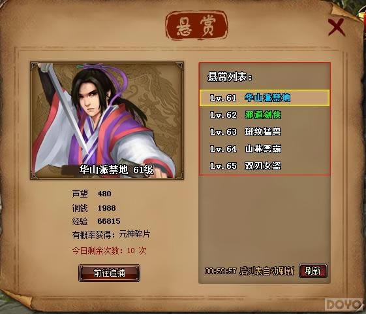366x314 pixels.
Task: Close the bounty window with red X
Action: click(x=337, y=27)
